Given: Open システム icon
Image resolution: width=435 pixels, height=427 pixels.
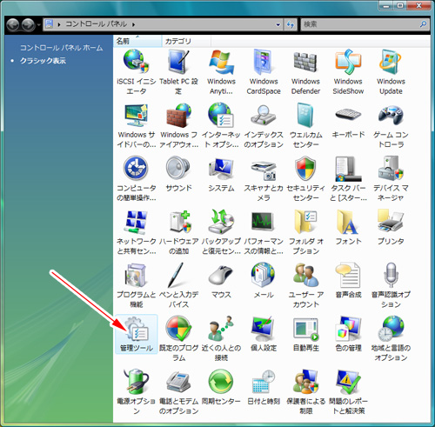Looking at the screenshot, I should click(x=221, y=169).
